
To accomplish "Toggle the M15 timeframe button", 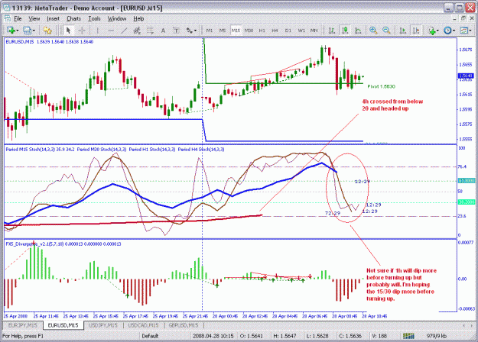I will 236,31.
